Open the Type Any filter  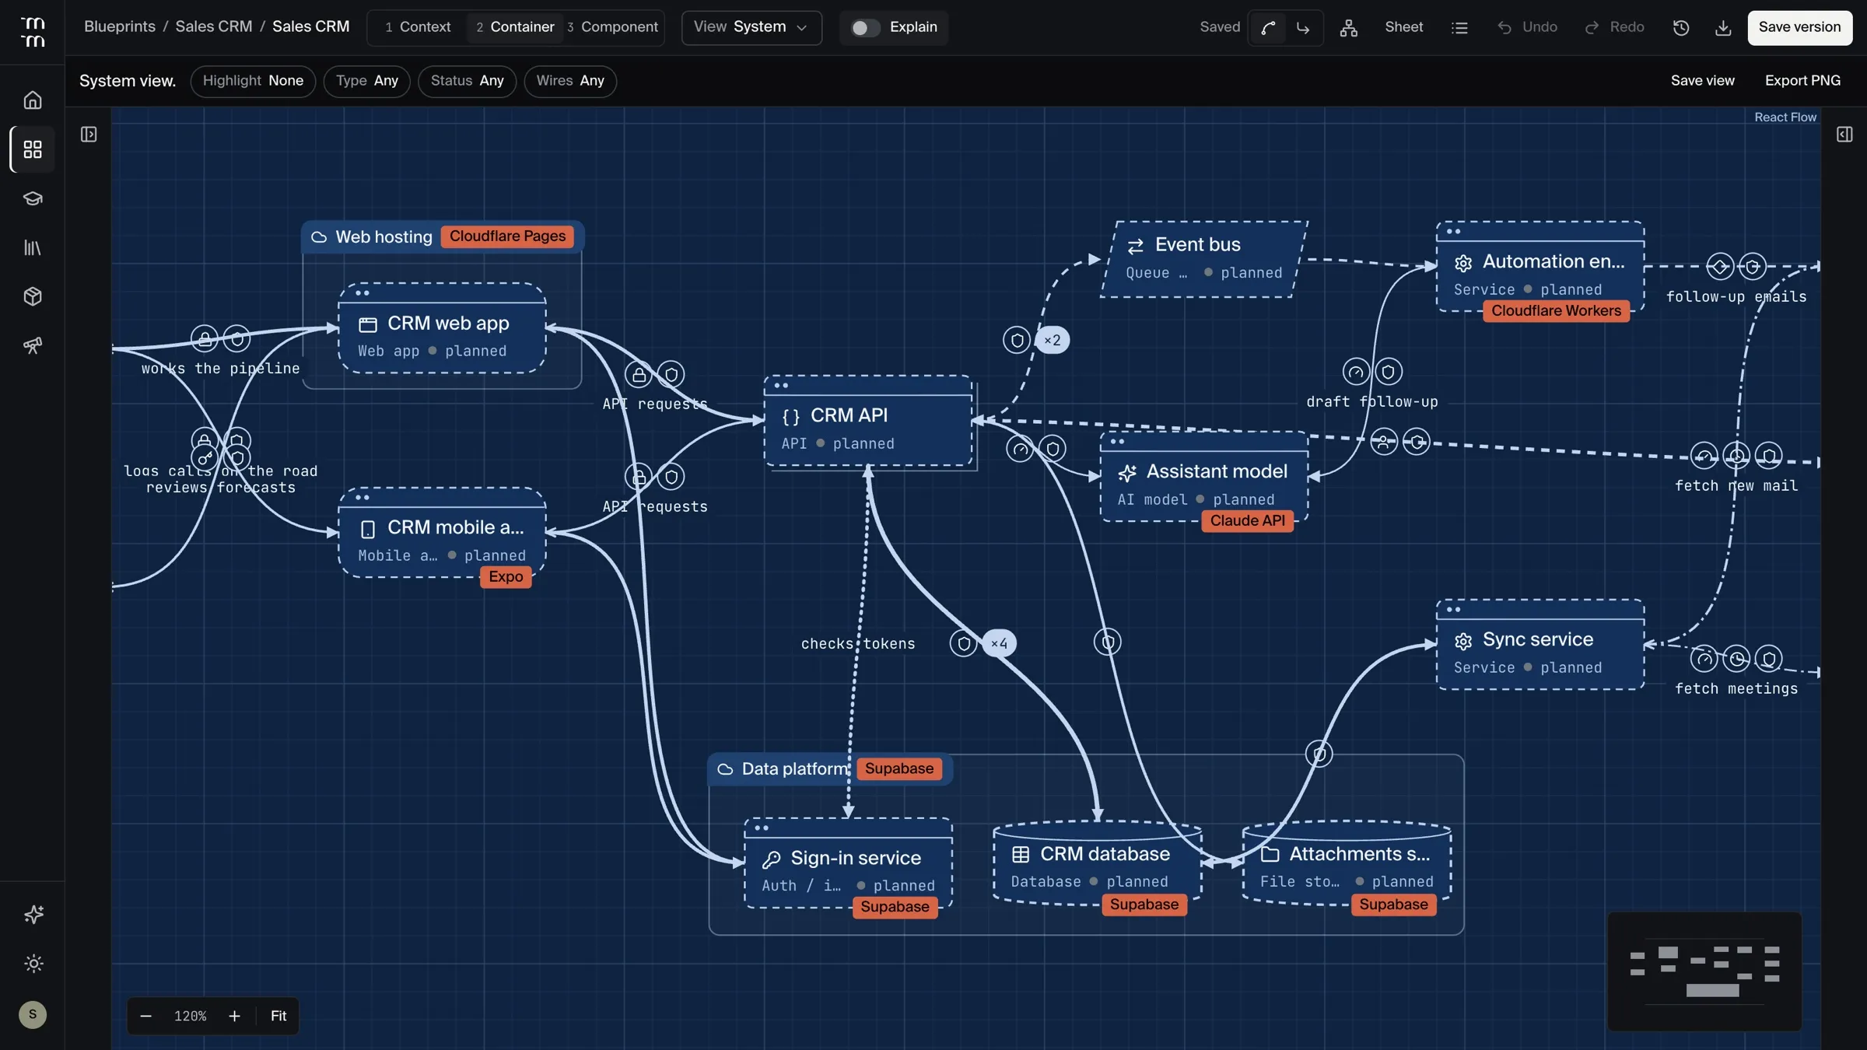tap(367, 81)
